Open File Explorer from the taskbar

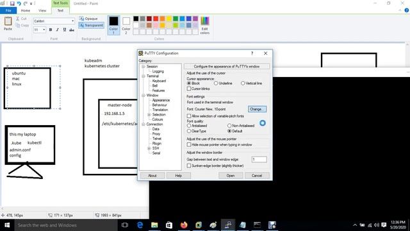154,225
